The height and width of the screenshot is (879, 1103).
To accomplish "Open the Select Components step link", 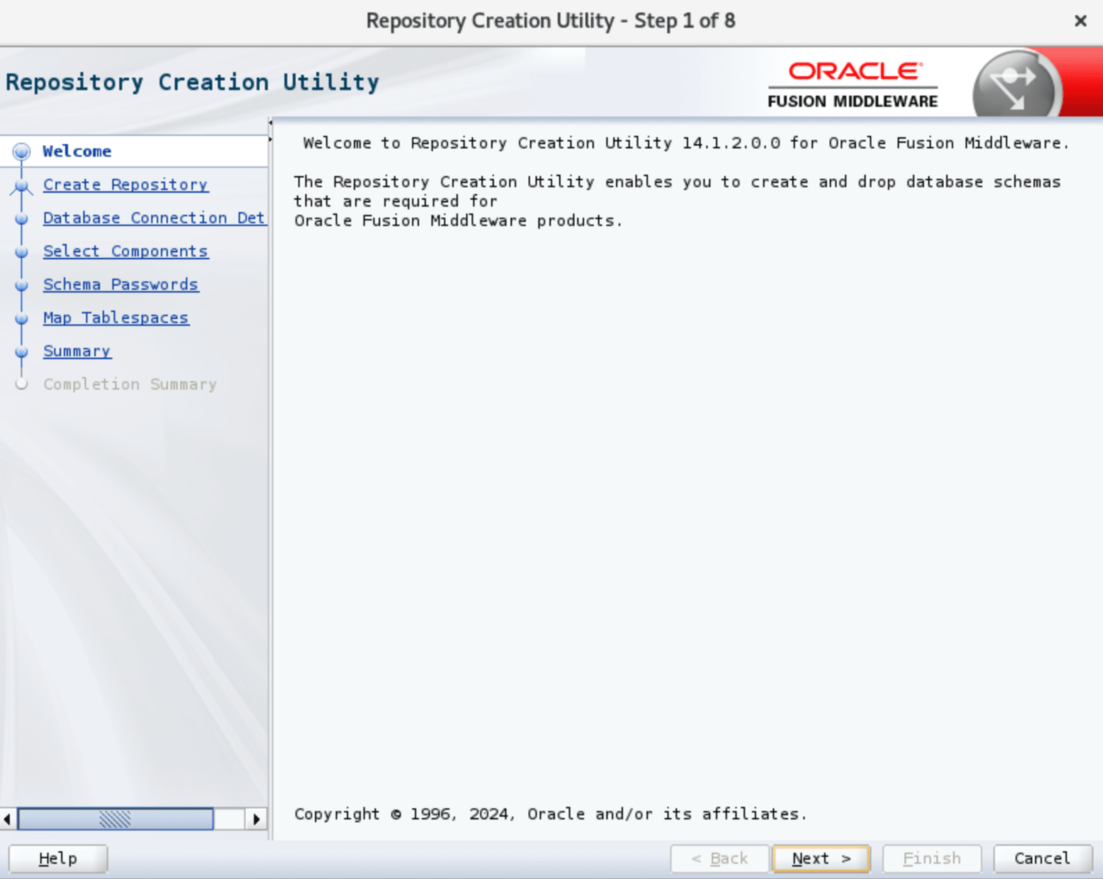I will point(125,252).
